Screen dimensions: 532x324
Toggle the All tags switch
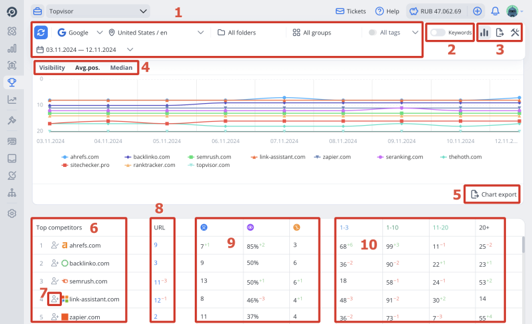tap(372, 32)
